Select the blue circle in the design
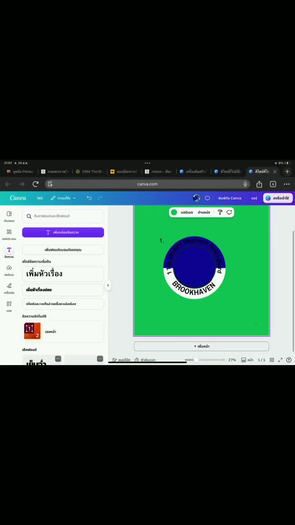Screen dimensions: 295x525 [x=195, y=267]
